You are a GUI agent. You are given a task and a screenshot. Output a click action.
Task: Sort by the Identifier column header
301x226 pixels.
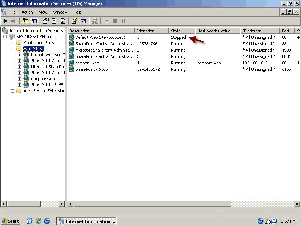tap(152, 31)
